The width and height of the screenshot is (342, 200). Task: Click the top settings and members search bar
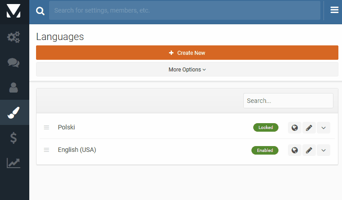point(184,10)
